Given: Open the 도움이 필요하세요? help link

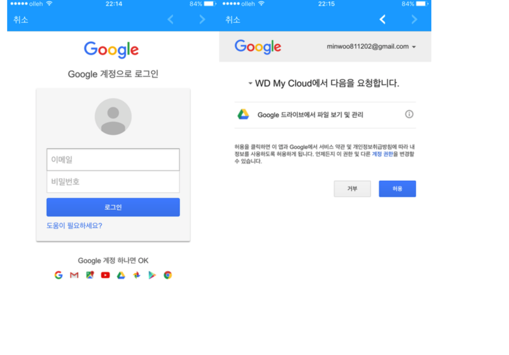Looking at the screenshot, I should pyautogui.click(x=74, y=225).
